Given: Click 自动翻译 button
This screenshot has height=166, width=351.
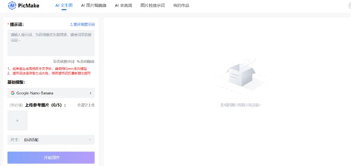Looking at the screenshot, I should [x=86, y=61].
